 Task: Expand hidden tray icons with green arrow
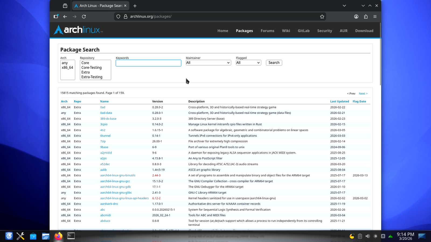[x=390, y=236]
